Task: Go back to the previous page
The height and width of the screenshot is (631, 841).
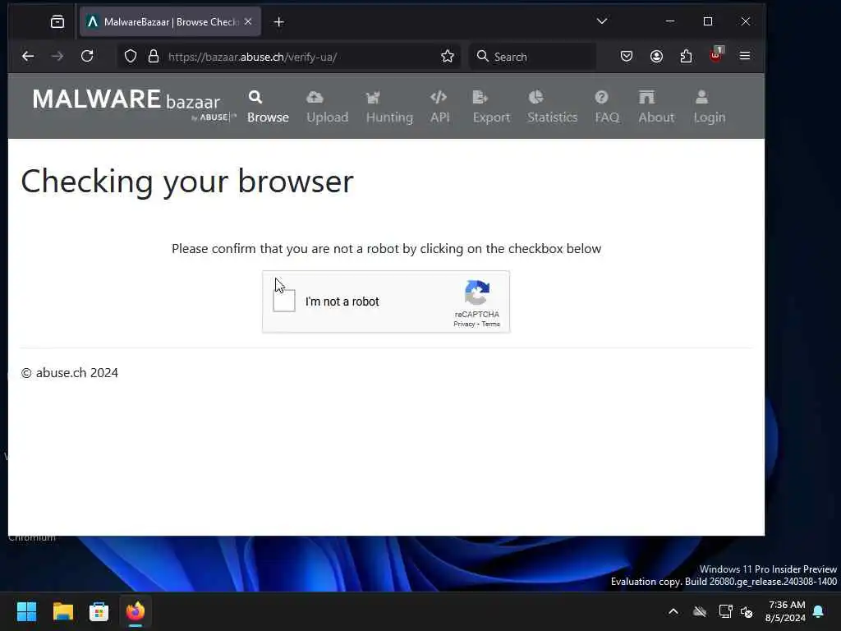Action: tap(28, 57)
